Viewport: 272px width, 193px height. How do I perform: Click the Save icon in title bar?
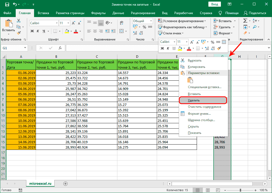point(7,5)
